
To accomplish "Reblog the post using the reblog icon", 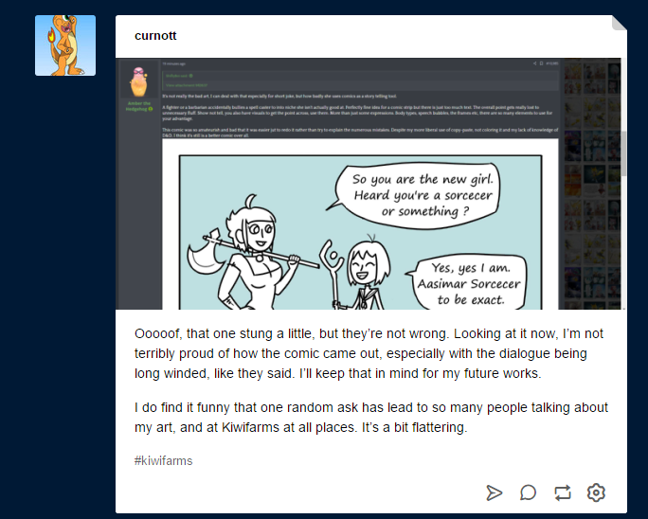I will (x=563, y=492).
